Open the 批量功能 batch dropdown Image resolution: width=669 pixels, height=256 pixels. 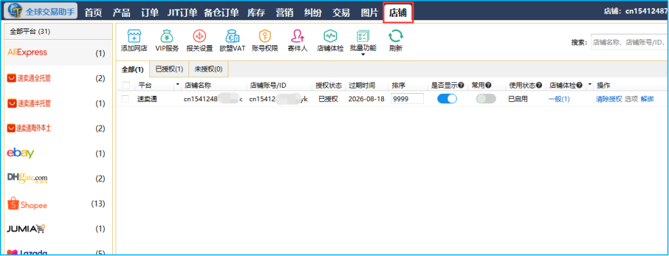click(363, 42)
